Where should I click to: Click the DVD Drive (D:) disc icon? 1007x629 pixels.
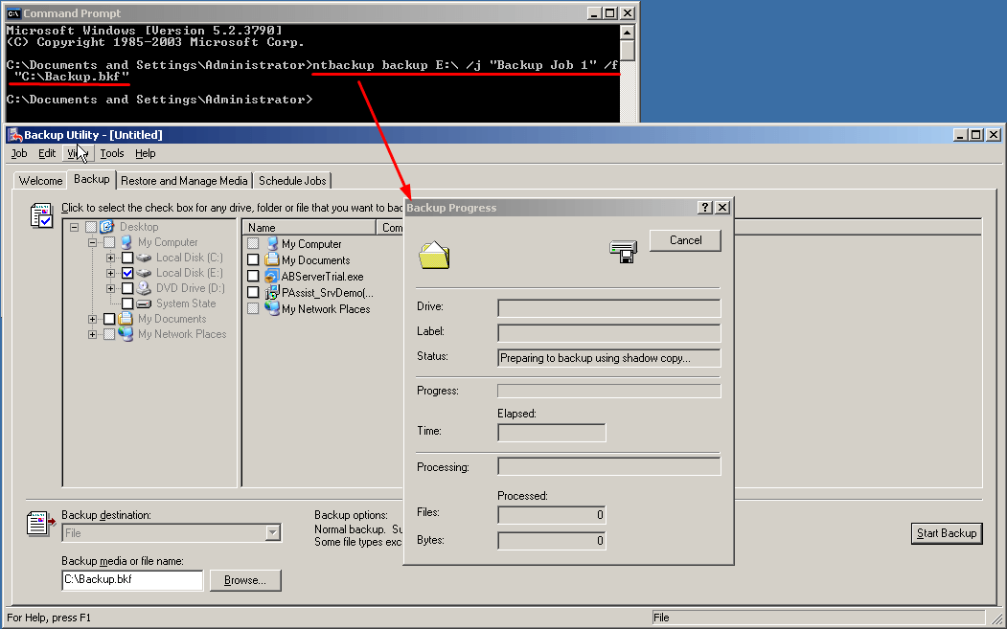[144, 288]
